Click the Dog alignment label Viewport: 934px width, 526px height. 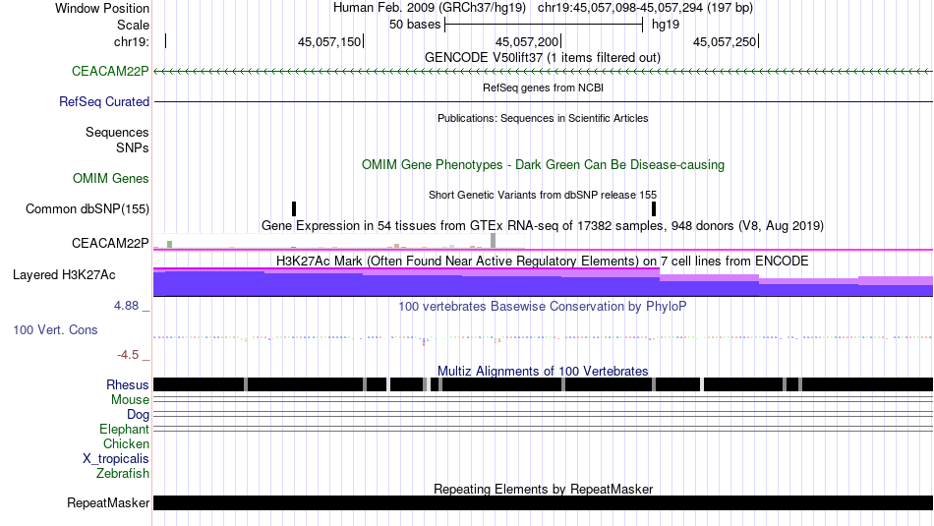[x=138, y=415]
